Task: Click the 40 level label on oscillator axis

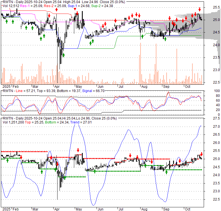Action: pos(218,105)
